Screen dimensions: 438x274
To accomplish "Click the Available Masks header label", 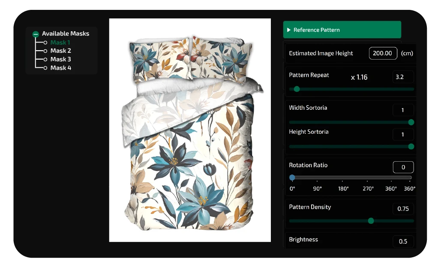I will click(x=65, y=33).
